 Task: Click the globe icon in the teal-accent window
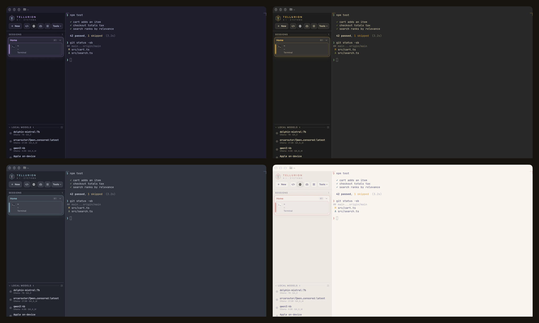(x=34, y=184)
